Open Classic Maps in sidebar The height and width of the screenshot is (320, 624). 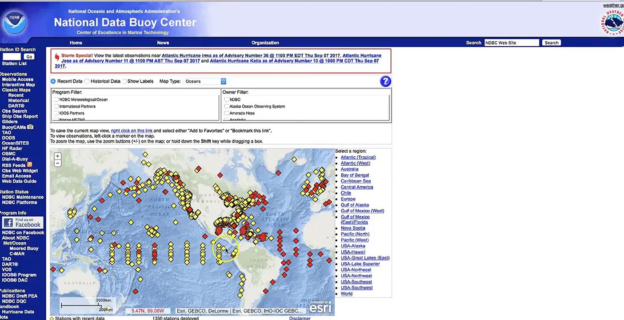pos(16,90)
